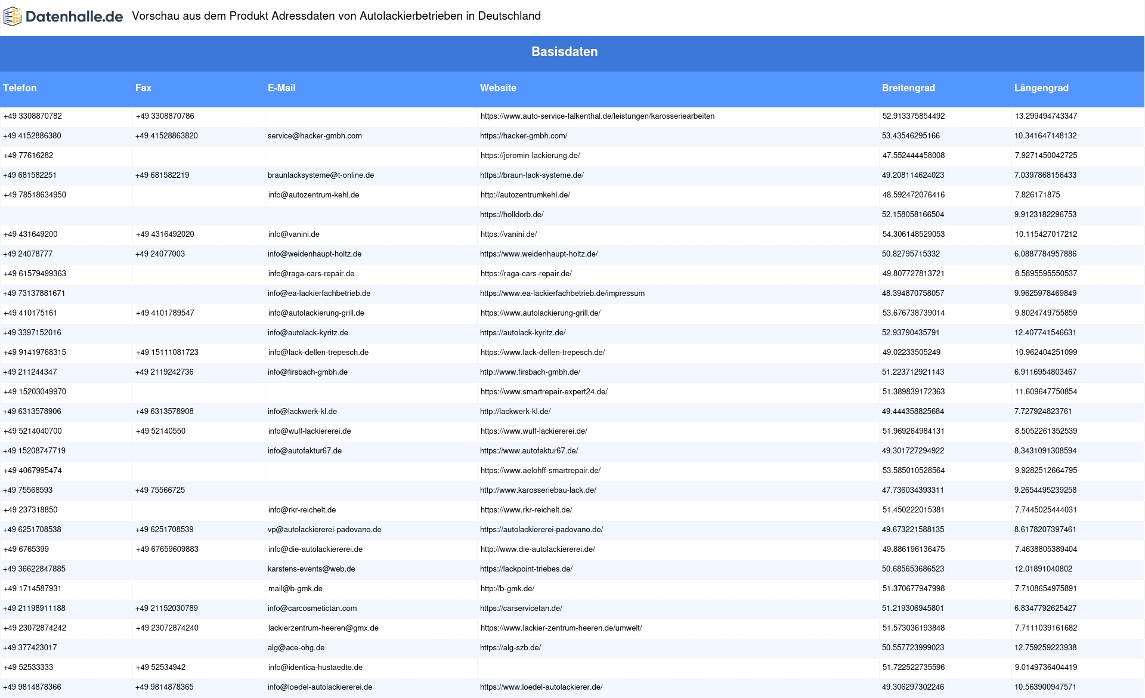Viewport: 1145px width, 698px height.
Task: Click longitude value 12.759259223938
Action: click(1045, 648)
